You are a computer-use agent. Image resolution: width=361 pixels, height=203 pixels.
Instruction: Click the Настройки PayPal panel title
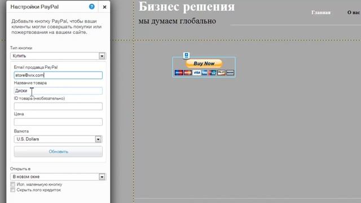34,7
